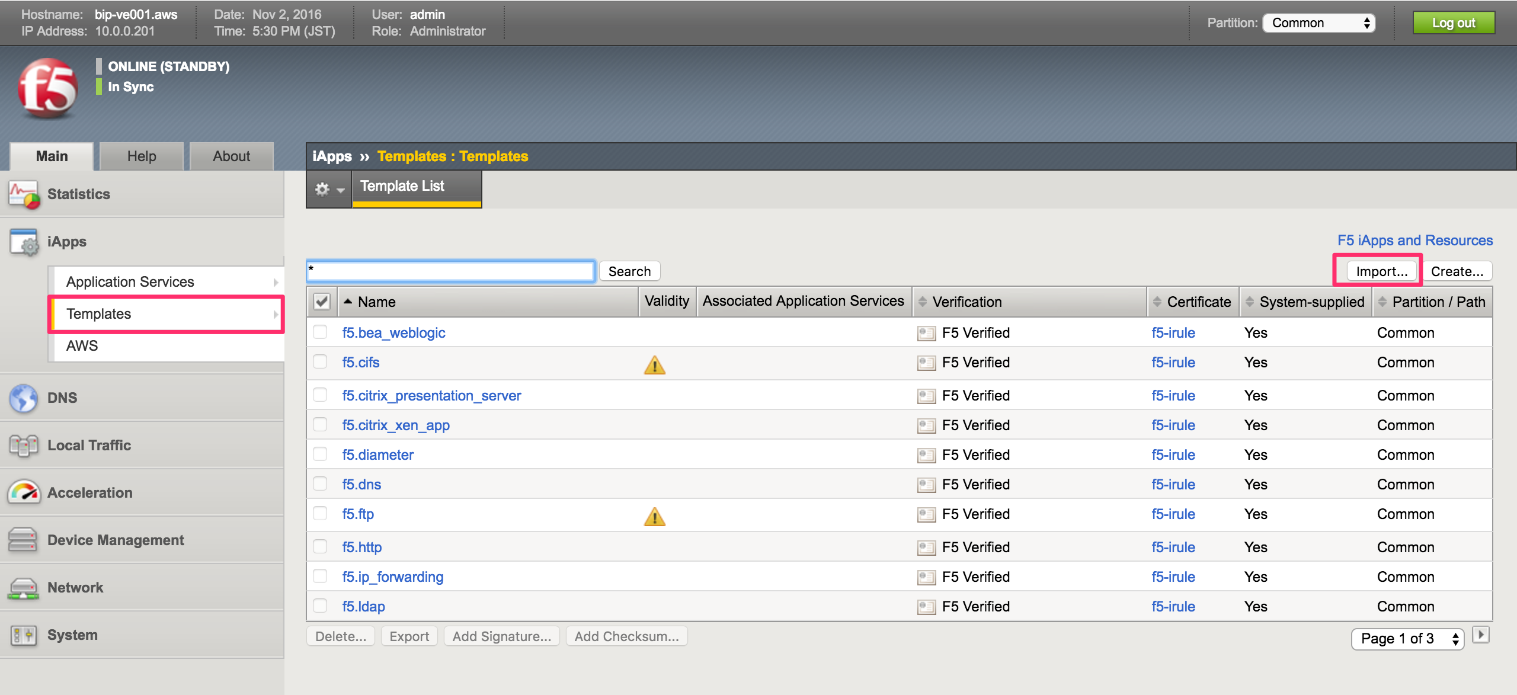
Task: Click the System icon
Action: [24, 635]
